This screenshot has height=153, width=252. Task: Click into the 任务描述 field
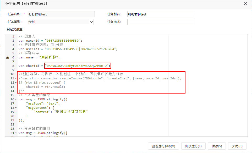click(x=161, y=22)
